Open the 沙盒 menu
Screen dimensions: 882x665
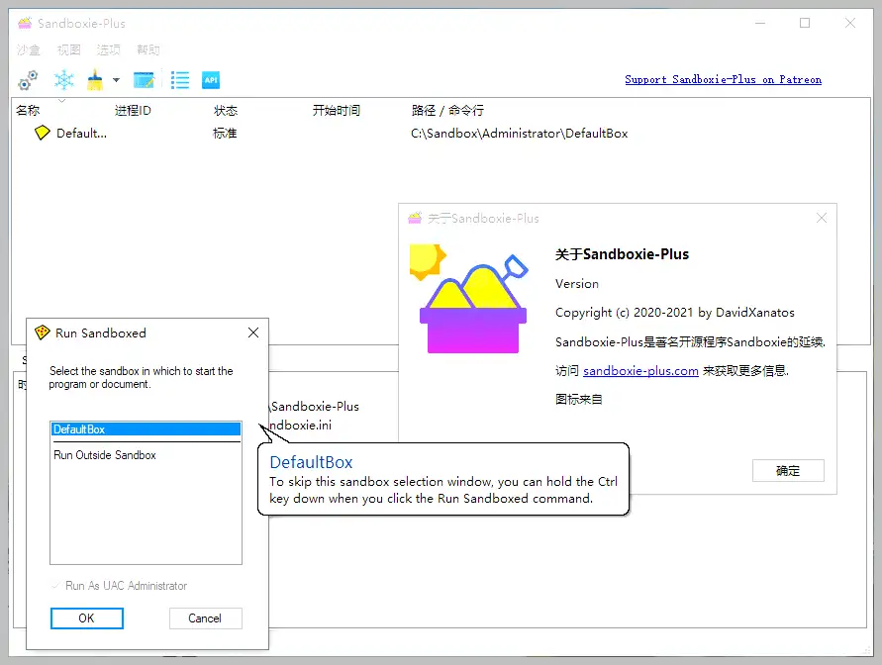click(x=29, y=49)
